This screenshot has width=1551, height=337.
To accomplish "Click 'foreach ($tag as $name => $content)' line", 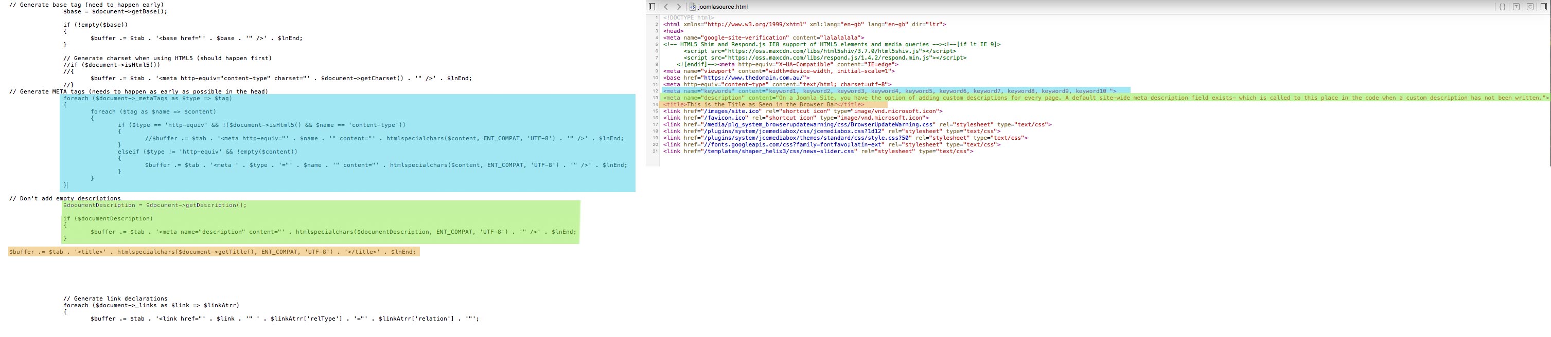I will tap(153, 111).
